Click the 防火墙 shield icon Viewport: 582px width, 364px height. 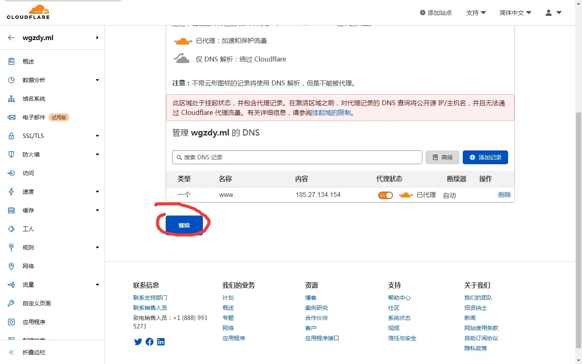11,154
